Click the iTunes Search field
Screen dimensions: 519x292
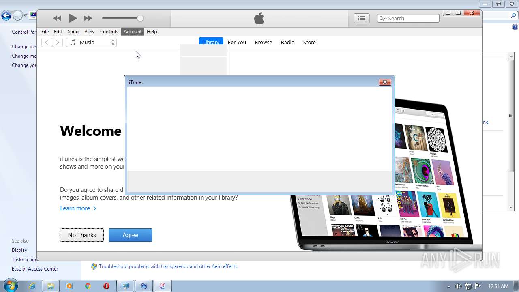click(408, 18)
